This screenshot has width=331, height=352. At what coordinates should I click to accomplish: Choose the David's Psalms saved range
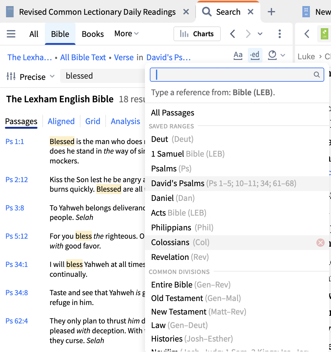coord(237,183)
